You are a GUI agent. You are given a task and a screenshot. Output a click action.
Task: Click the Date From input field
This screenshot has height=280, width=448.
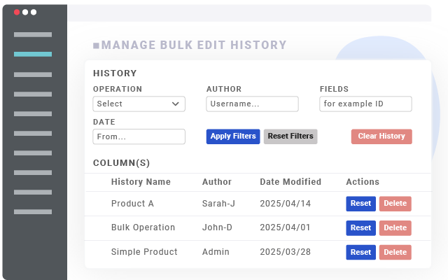(x=139, y=136)
